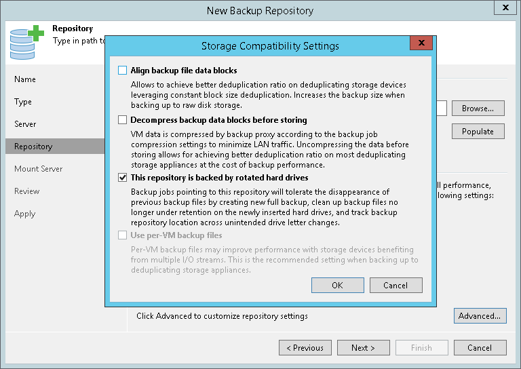Screen dimensions: 521x369
Task: Click the bold Repository heading text
Action: tap(73, 28)
